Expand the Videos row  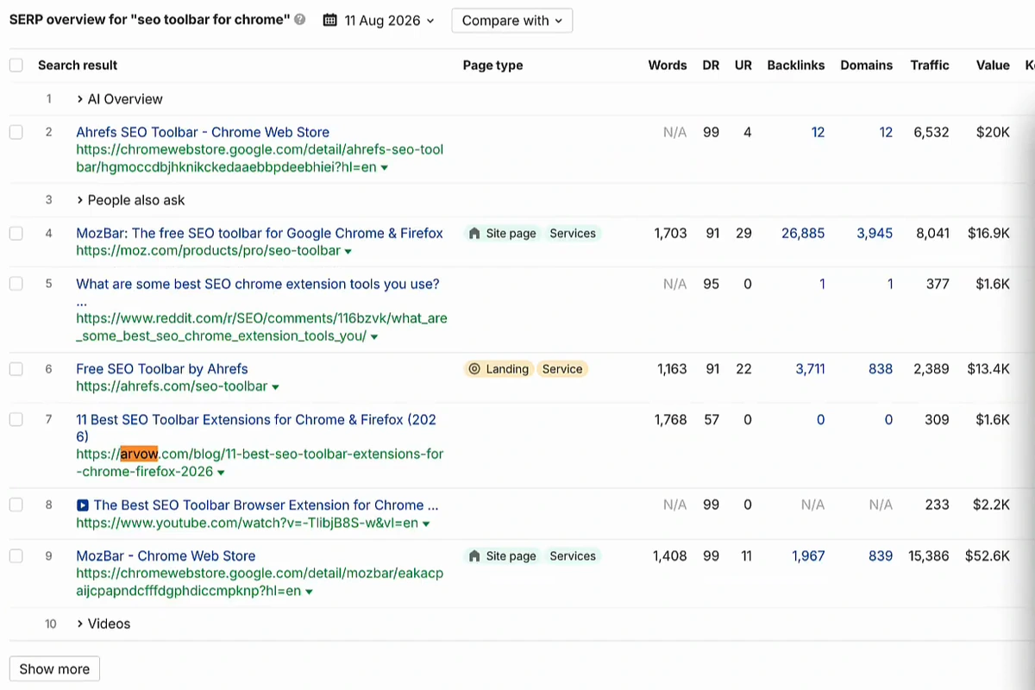coord(103,624)
